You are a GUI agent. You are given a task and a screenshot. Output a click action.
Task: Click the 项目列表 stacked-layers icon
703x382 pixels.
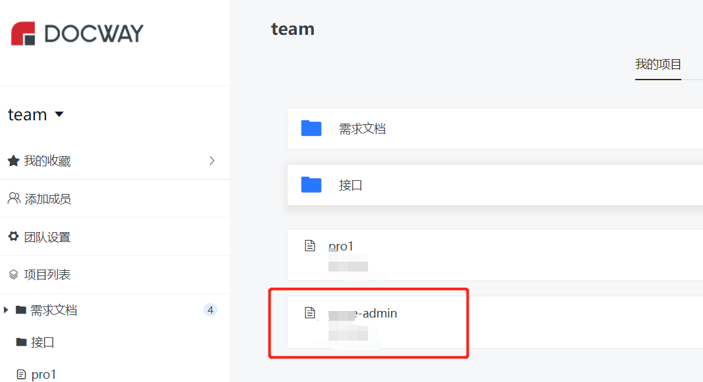tap(13, 274)
